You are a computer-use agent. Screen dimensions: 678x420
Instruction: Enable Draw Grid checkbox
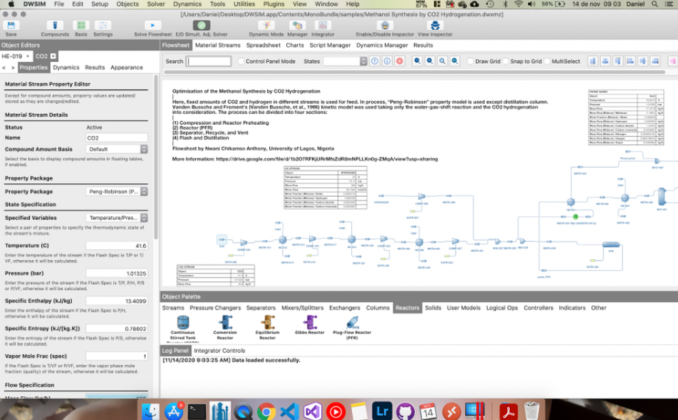point(471,62)
